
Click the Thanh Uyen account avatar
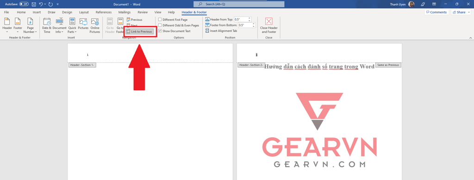pos(411,4)
